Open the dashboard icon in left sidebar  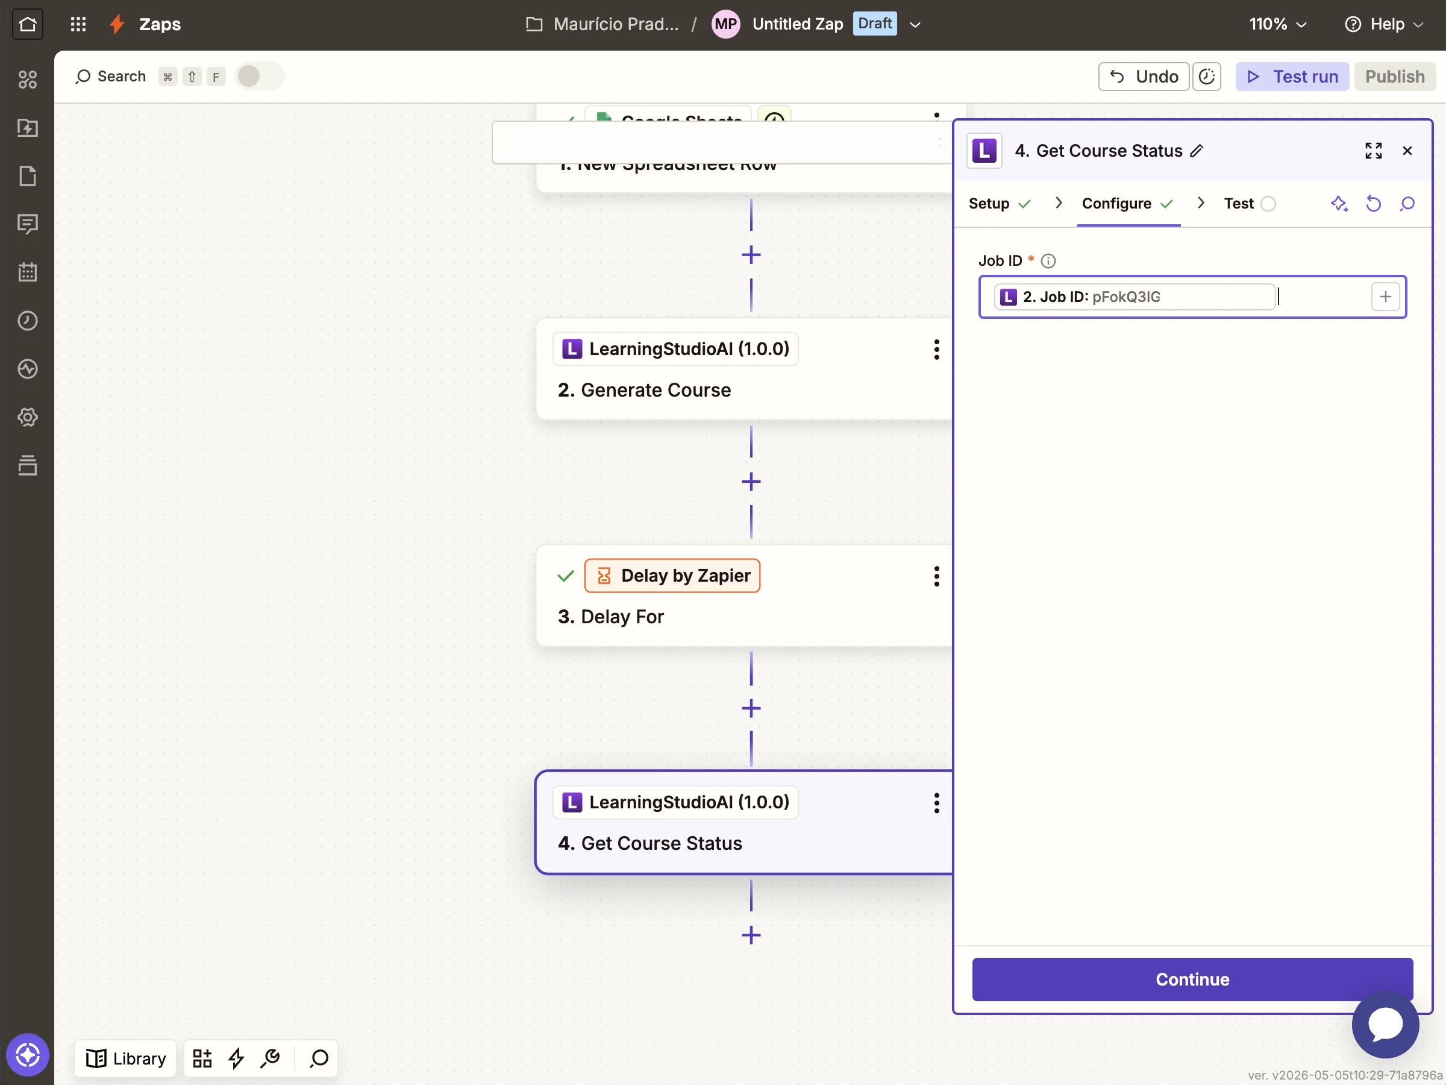tap(28, 80)
